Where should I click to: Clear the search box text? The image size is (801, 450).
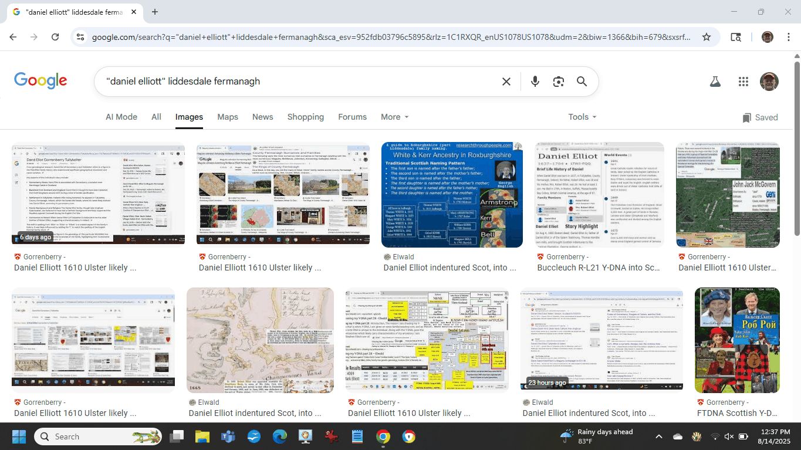click(x=506, y=82)
